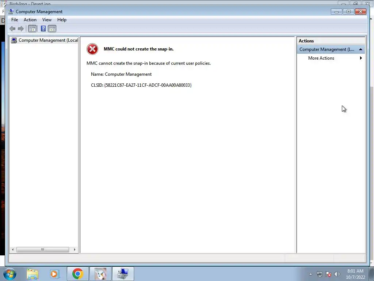Click the Computer Management title bar icon

coord(11,11)
